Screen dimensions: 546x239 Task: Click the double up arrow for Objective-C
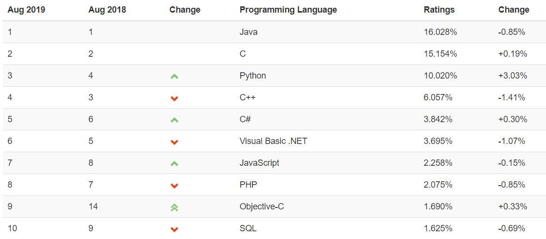click(x=174, y=207)
